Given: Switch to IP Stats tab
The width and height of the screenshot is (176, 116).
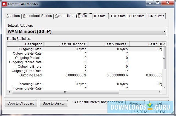Looking at the screenshot, I should point(101,16).
